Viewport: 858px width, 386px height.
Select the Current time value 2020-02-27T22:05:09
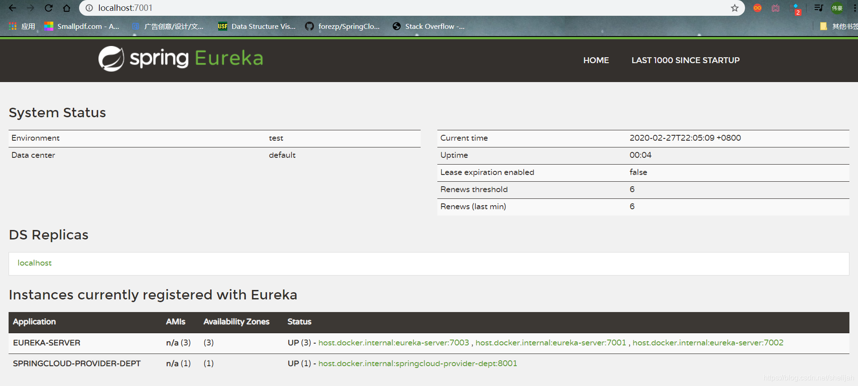685,138
